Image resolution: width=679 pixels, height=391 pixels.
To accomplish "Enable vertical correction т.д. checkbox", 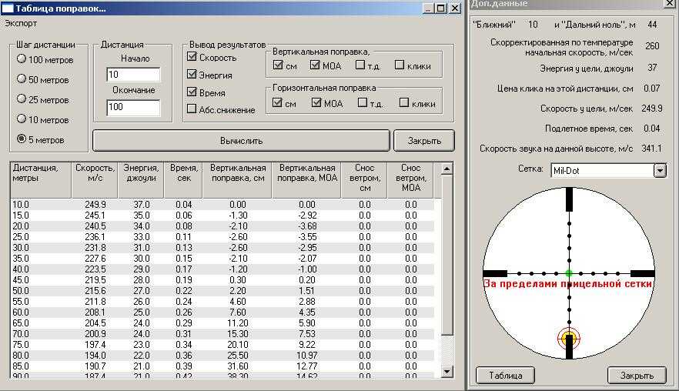I will coord(360,65).
